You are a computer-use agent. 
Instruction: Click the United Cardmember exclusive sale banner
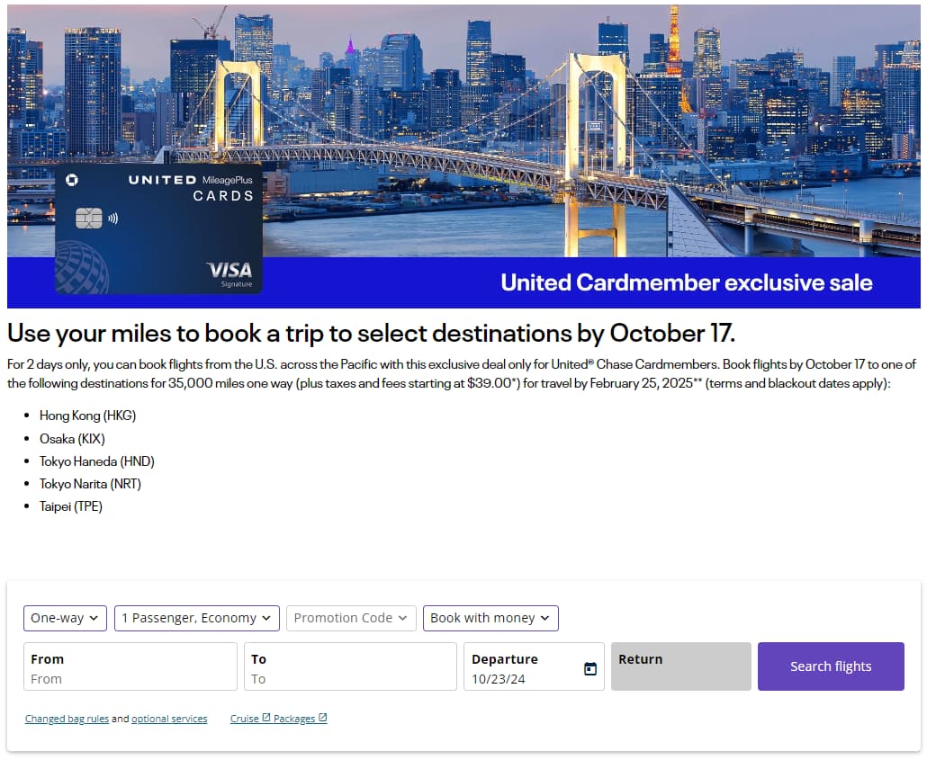tap(686, 282)
